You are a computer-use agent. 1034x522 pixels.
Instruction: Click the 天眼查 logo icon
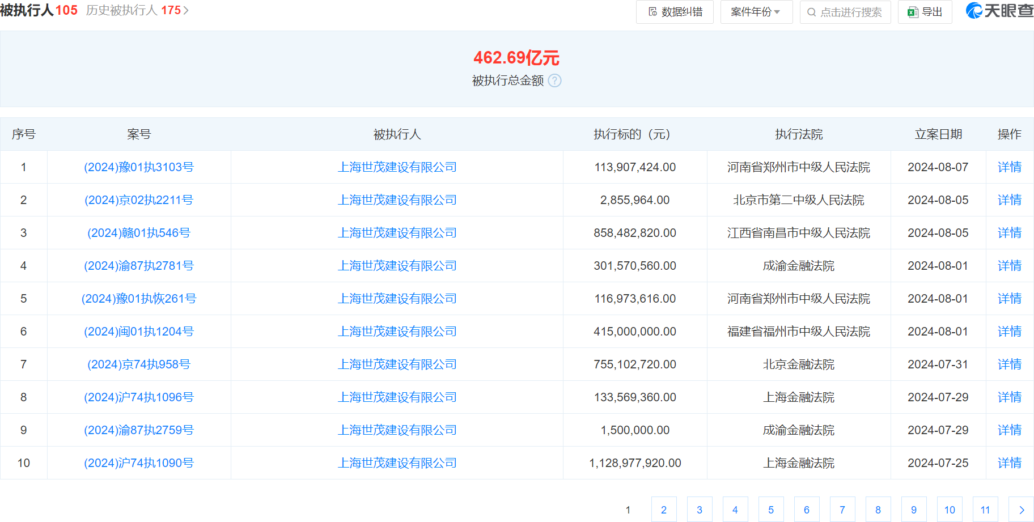coord(974,10)
